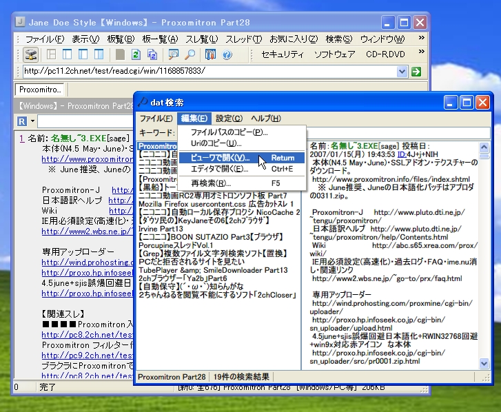501x412 pixels.
Task: Open the セキュリティ link bar button
Action: [x=283, y=54]
